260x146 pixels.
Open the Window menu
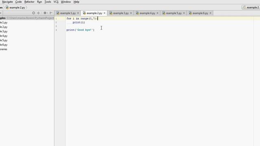tap(66, 2)
